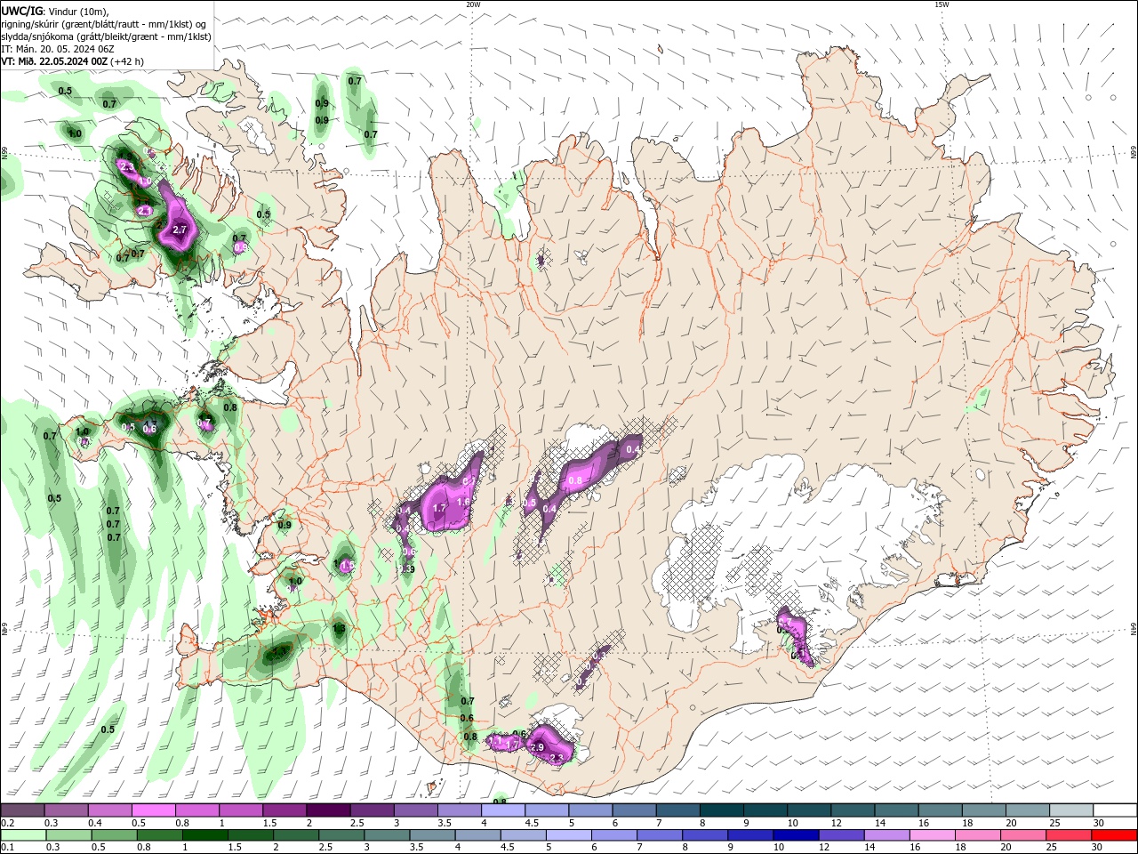Click the '1.6' snow value in central highlands
Viewport: 1138px width, 854px height.
tap(463, 502)
